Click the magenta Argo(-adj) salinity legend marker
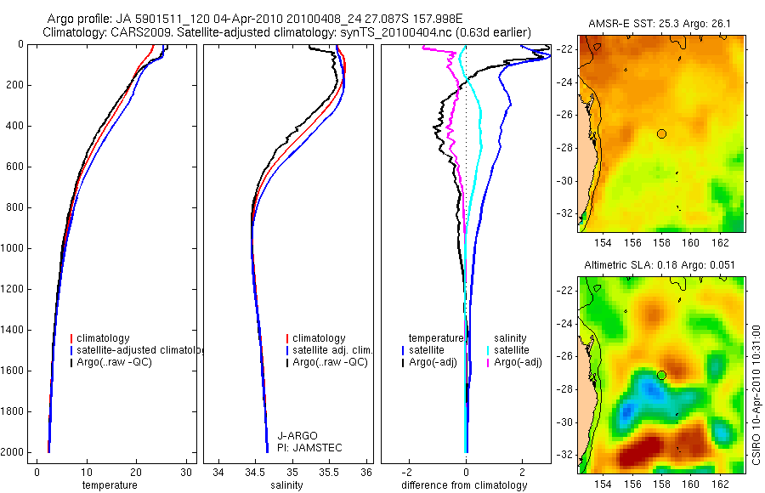 tap(488, 362)
